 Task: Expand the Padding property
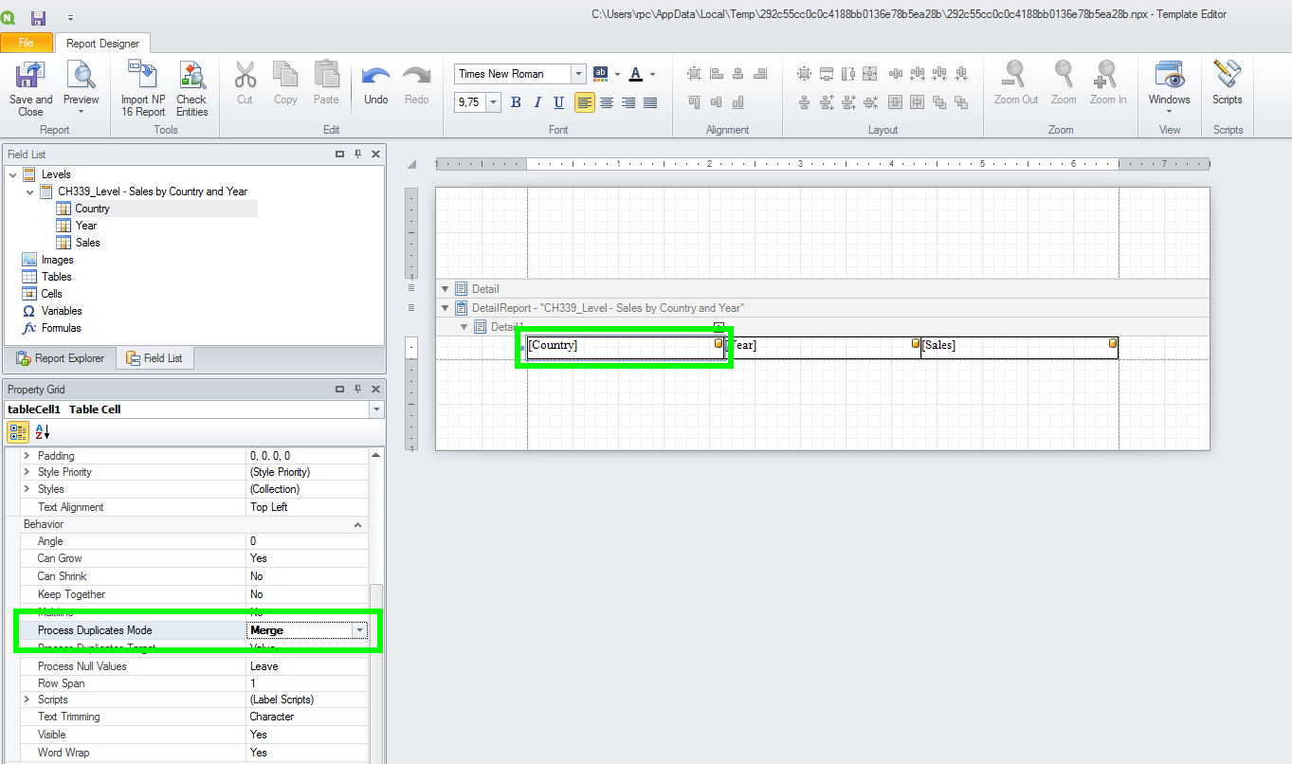pyautogui.click(x=27, y=456)
